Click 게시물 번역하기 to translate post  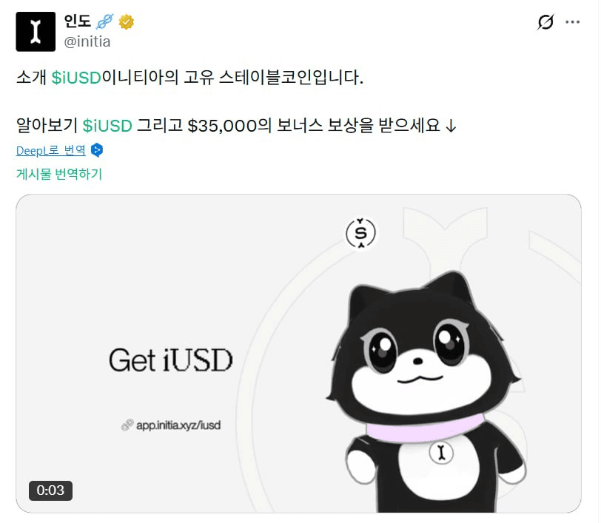pyautogui.click(x=59, y=174)
